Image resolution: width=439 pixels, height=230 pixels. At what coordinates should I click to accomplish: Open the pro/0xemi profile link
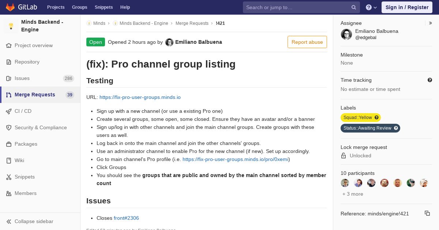(235, 159)
